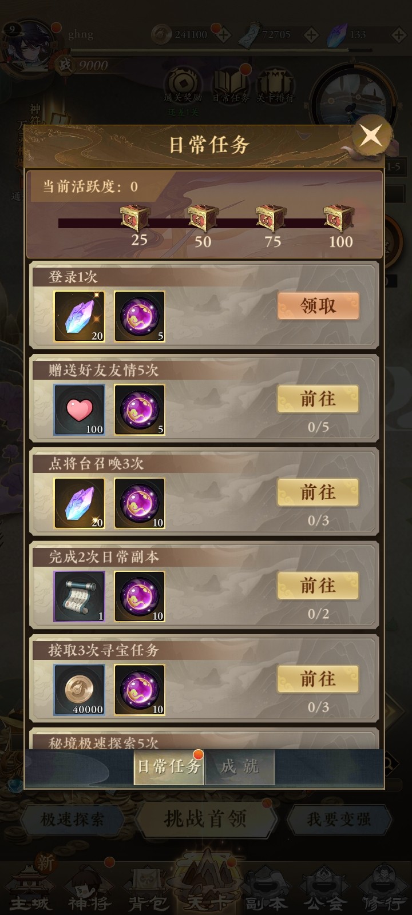Screen dimensions: 412x915
Task: Select the 日常任务 tab
Action: coord(169,766)
